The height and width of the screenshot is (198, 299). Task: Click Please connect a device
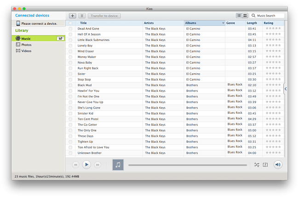click(39, 23)
